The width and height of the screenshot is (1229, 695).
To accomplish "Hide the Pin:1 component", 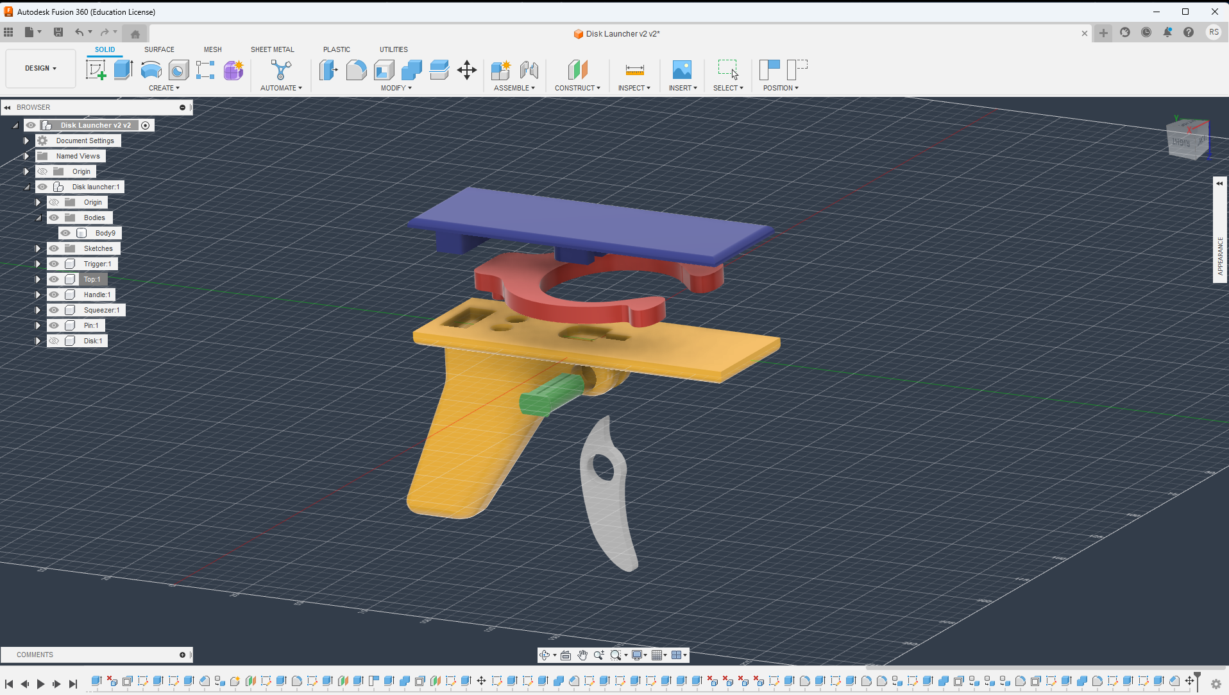I will (54, 325).
